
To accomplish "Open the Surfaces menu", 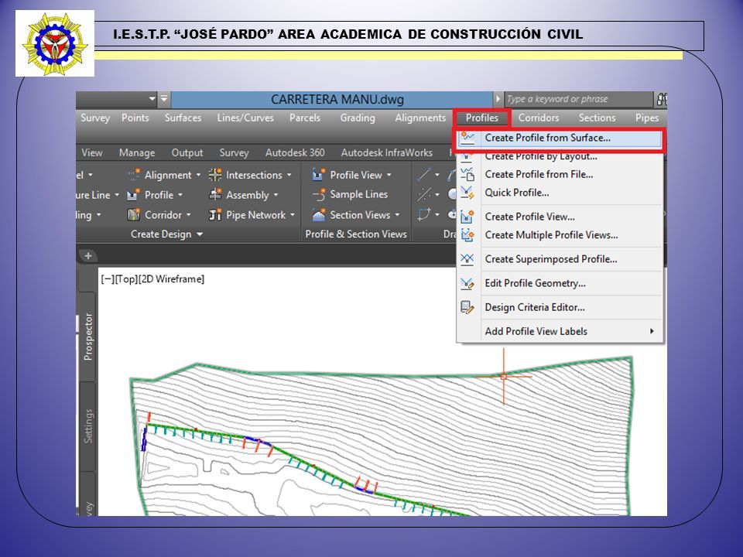I will (183, 118).
